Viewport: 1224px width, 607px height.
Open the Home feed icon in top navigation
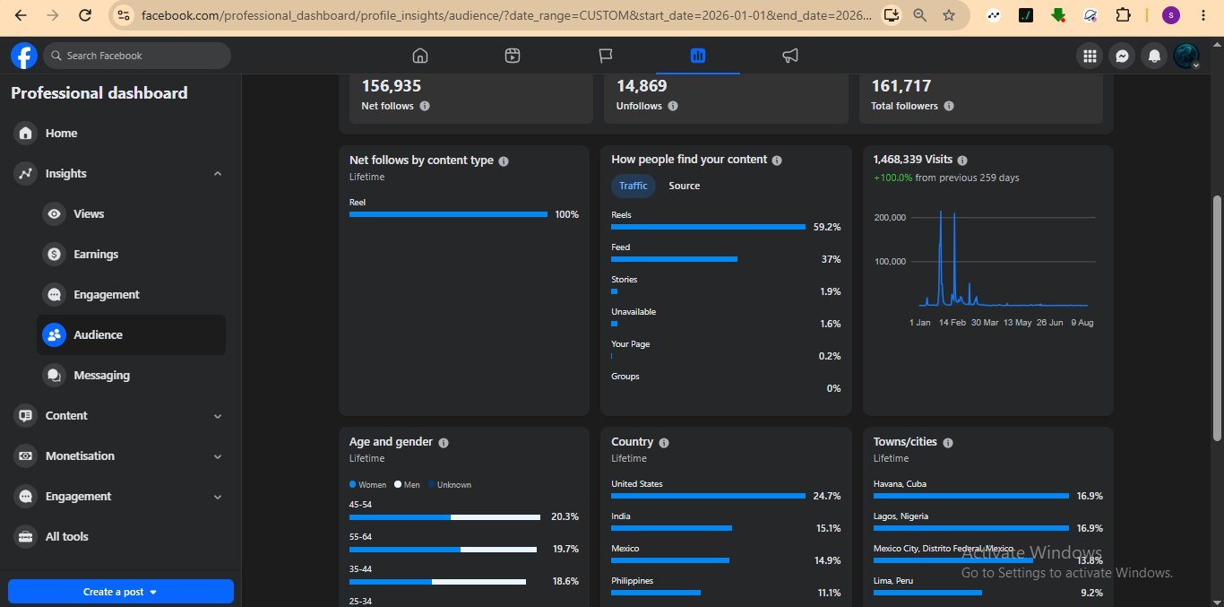420,56
